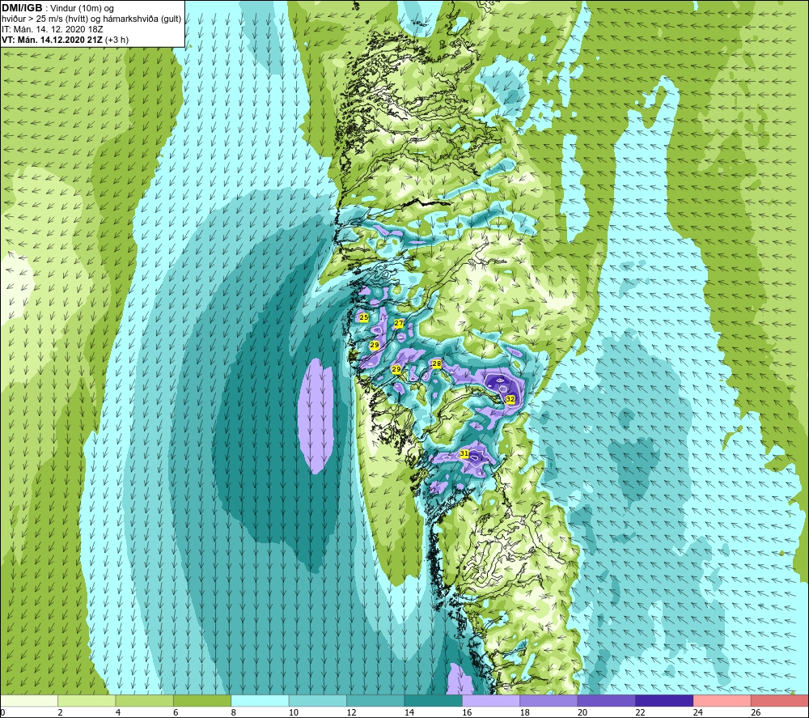Select the 6–8 m/s darker green swatch

(x=202, y=700)
